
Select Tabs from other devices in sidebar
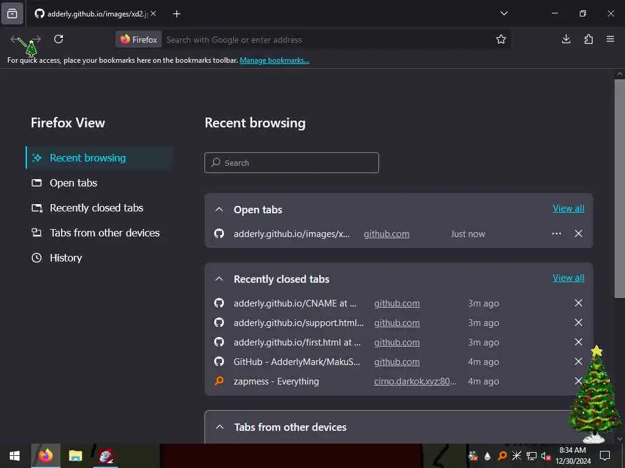(99, 233)
